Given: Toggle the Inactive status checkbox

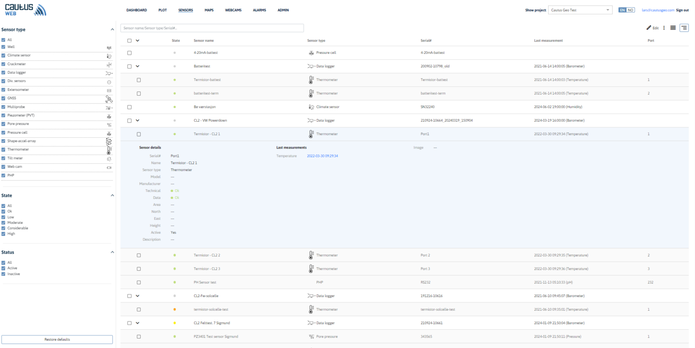Looking at the screenshot, I should click(x=3, y=274).
